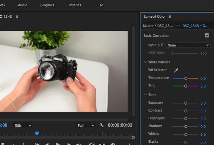
Task: Click the Lift button in the monitor
Action: tap(92, 144)
